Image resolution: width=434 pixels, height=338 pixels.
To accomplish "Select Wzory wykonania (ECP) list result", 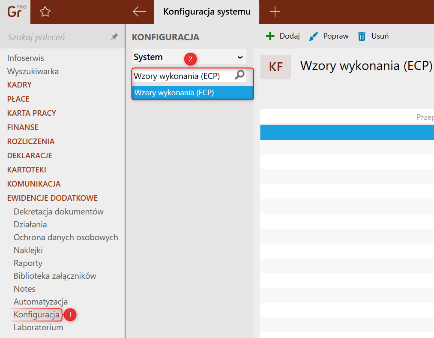I will click(193, 93).
